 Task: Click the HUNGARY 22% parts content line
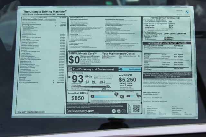pos(159,27)
